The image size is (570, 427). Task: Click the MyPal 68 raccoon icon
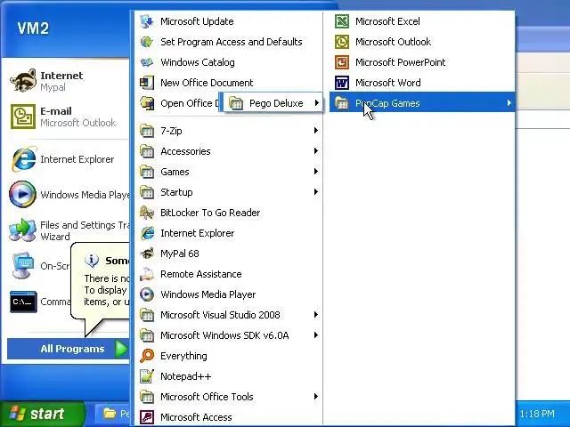point(147,254)
